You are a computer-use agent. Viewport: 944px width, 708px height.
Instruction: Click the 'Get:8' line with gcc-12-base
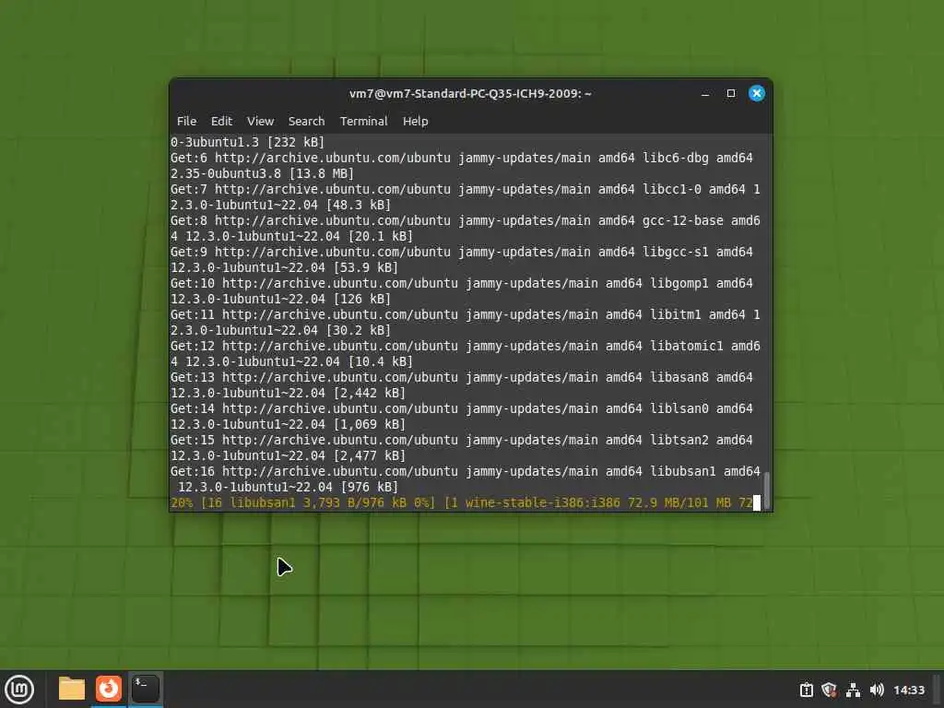point(466,220)
